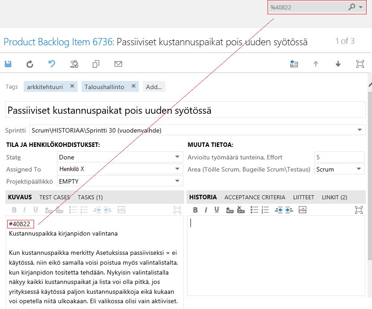Insert numbered list in Kuvaus editor

(84, 210)
